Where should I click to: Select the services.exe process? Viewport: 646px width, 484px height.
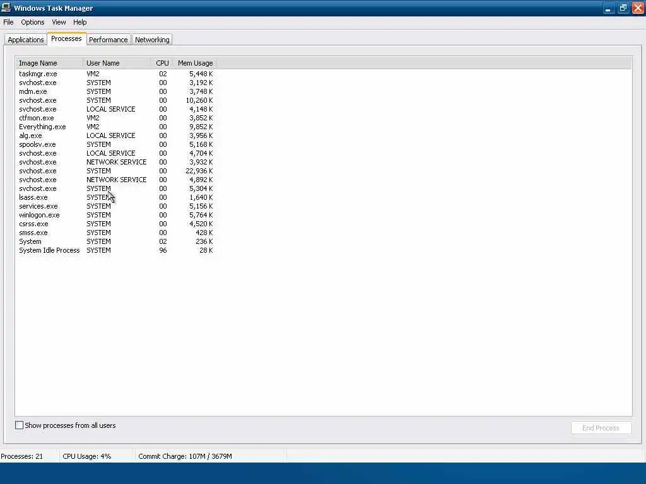[x=116, y=206]
